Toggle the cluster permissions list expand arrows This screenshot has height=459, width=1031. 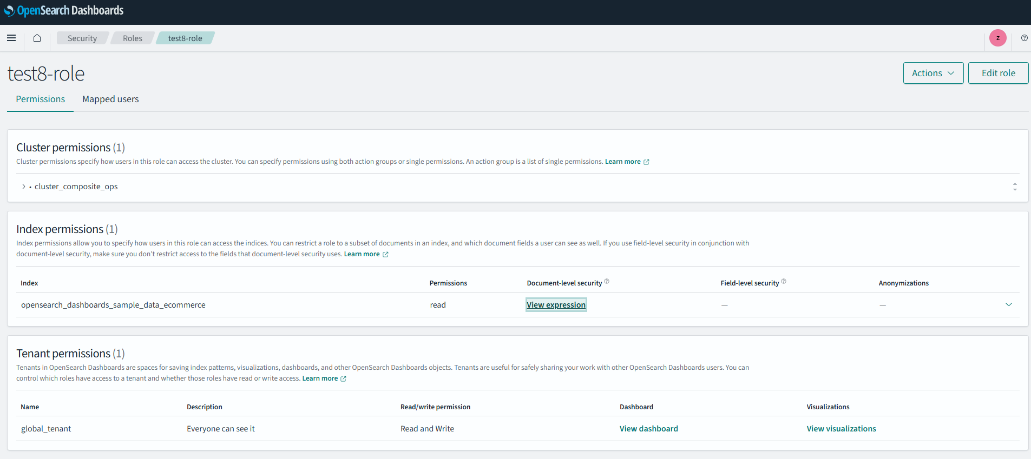[x=1014, y=187]
